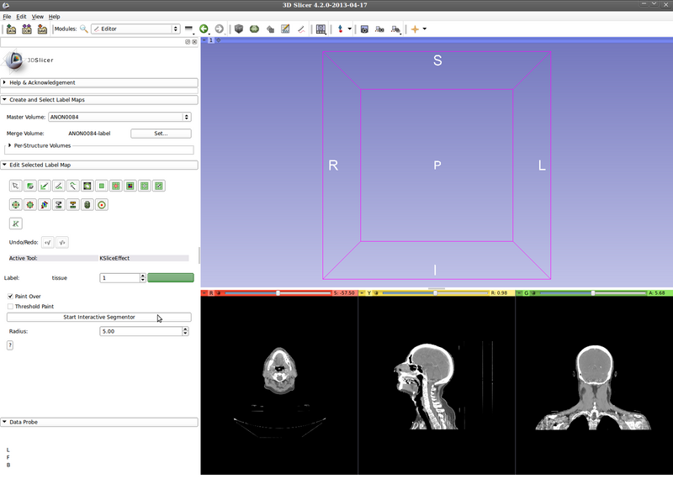Select the default arrow cursor tool
This screenshot has height=484, width=673.
point(15,186)
